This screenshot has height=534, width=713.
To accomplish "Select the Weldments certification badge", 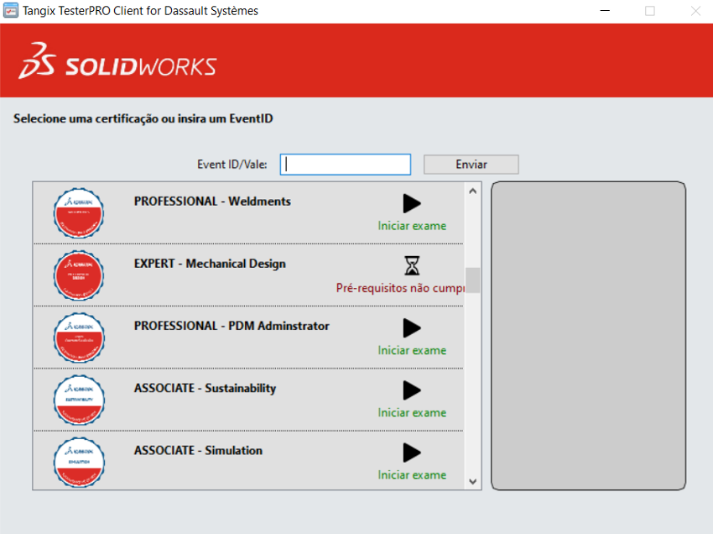I will 79,212.
